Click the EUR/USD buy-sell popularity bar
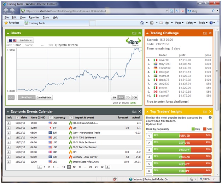 (x=182, y=136)
